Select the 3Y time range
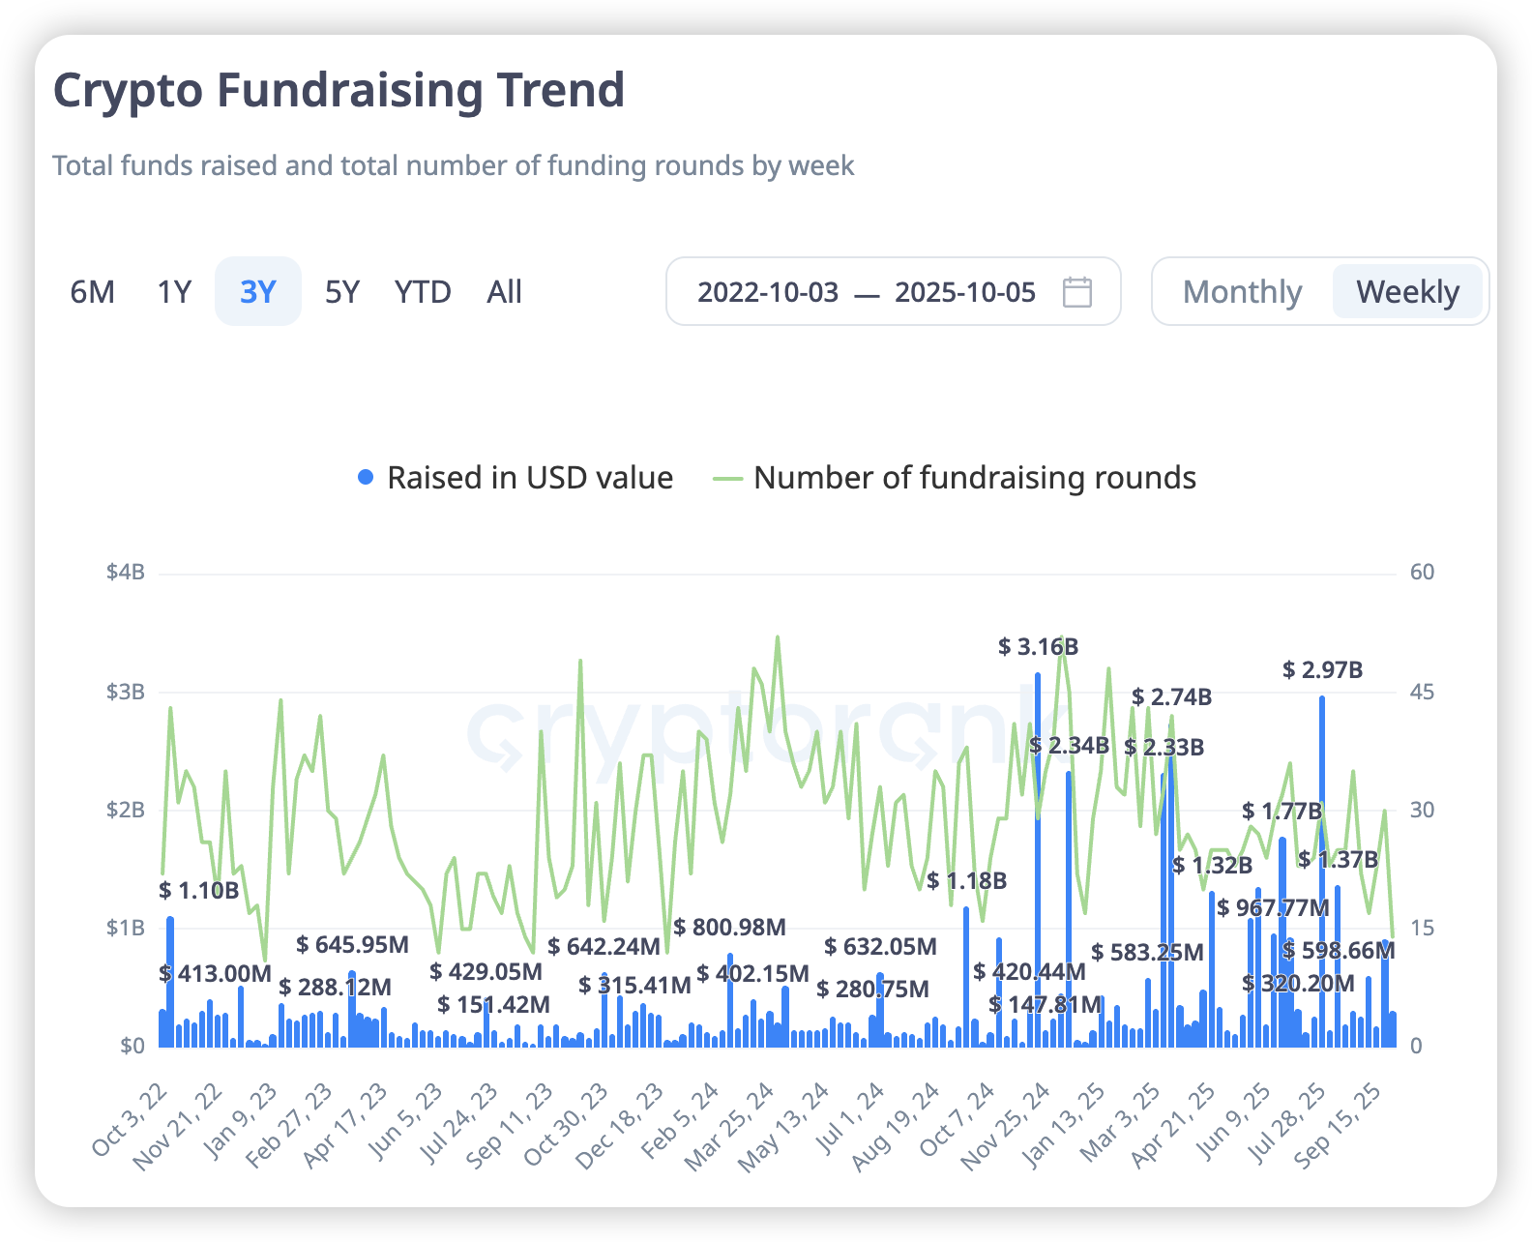Viewport: 1532px width, 1242px height. (x=258, y=292)
